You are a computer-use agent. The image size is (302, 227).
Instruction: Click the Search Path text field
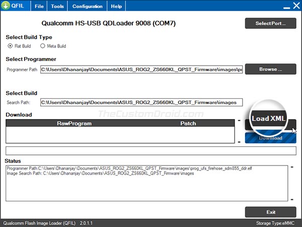[141, 102]
